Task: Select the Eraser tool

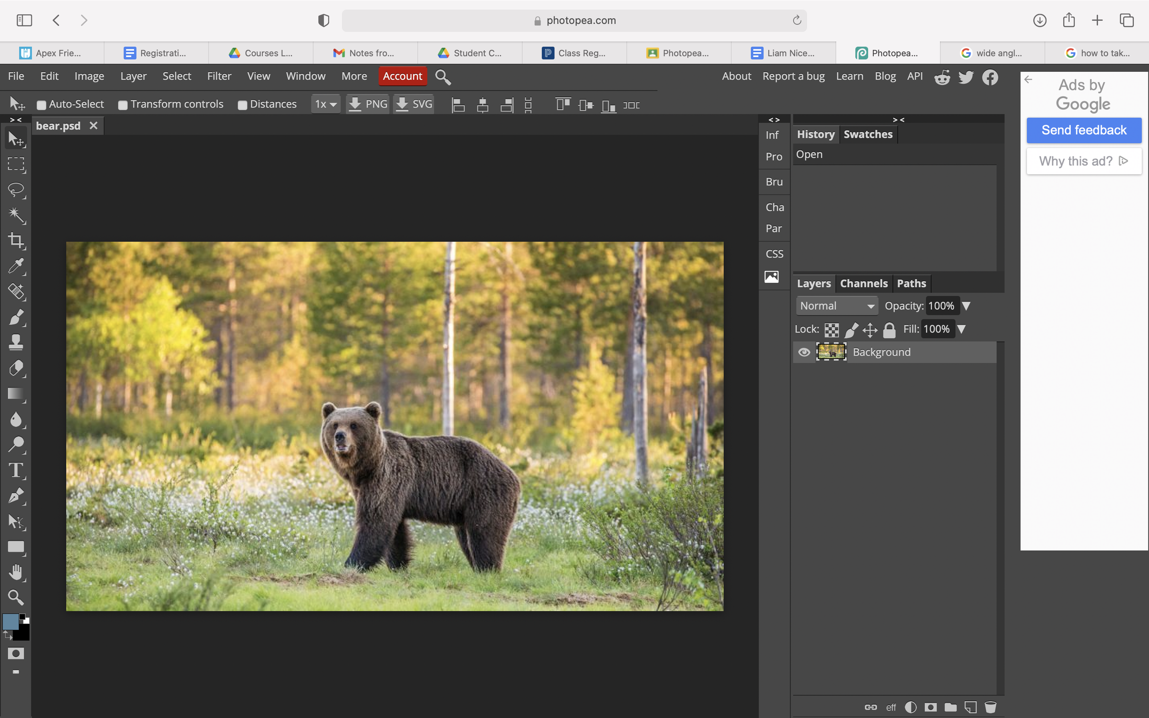Action: coord(16,368)
